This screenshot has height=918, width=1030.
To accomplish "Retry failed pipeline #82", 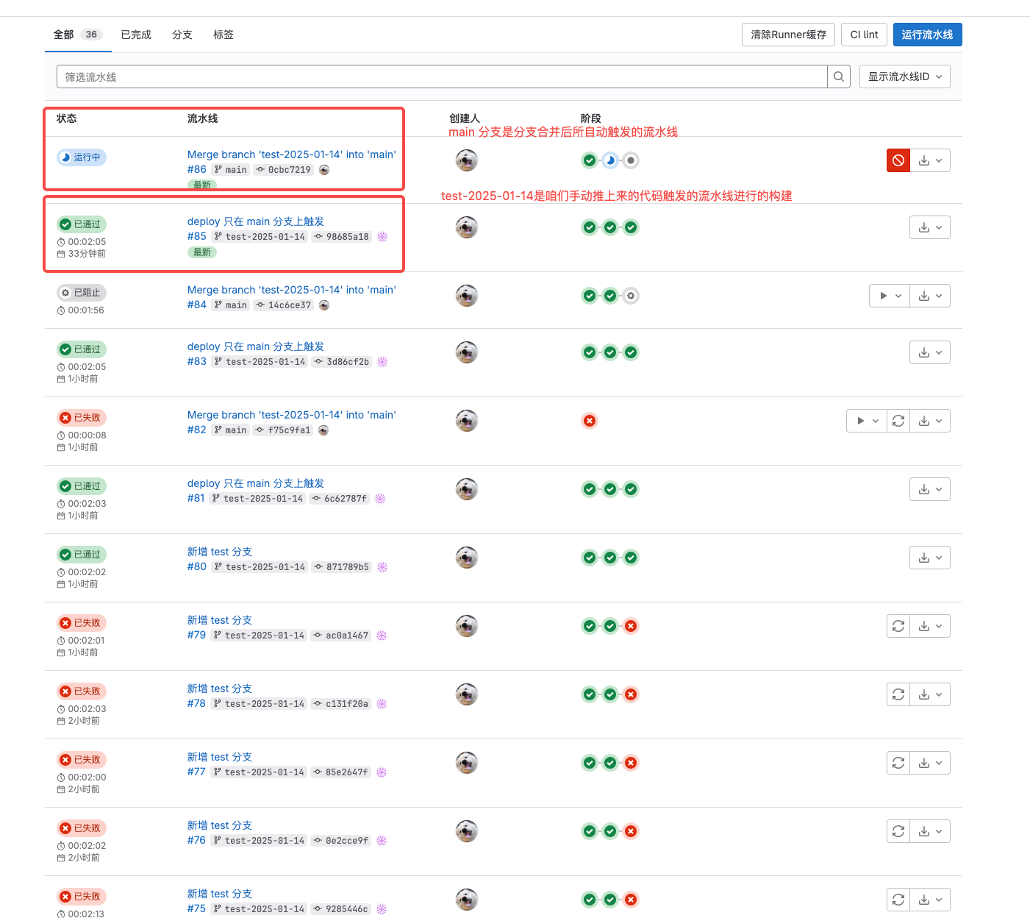I will [898, 421].
